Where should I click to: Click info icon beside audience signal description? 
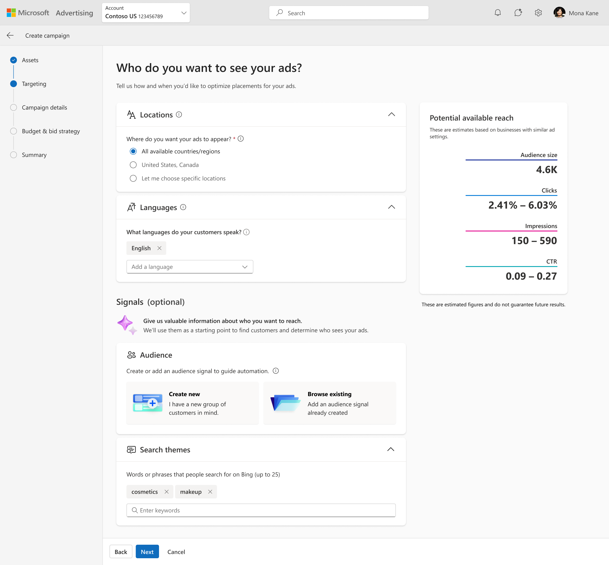pyautogui.click(x=276, y=371)
